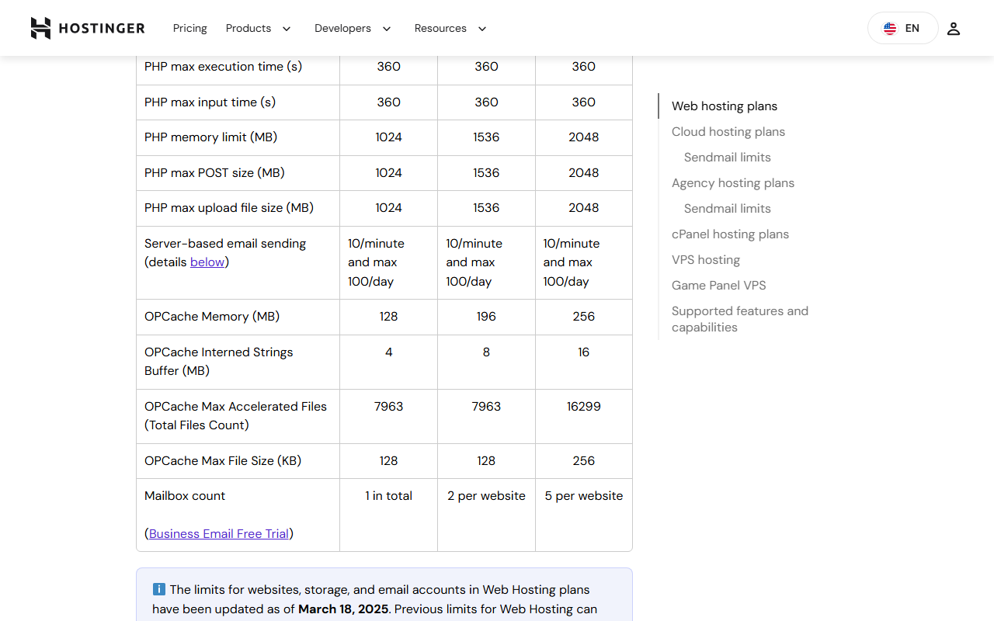
Task: Click the 16299 accelerated files value
Action: [x=584, y=406]
